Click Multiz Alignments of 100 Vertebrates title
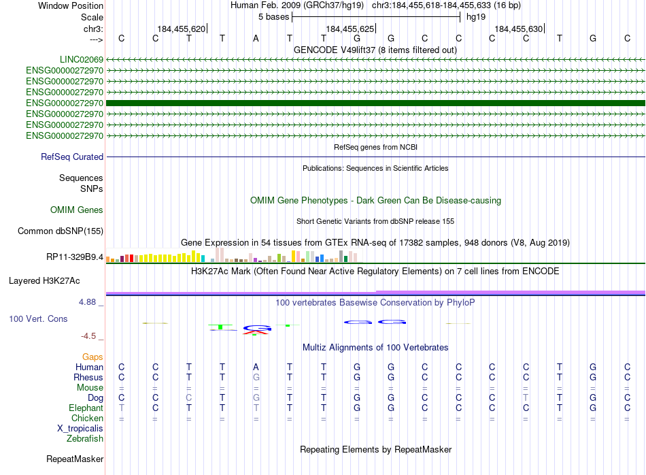Screen dimensions: 646x475 [x=375, y=347]
